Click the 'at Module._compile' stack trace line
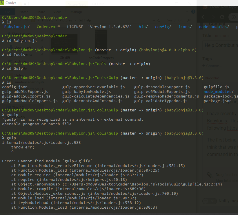The height and width of the screenshot is (215, 238). (x=78, y=189)
